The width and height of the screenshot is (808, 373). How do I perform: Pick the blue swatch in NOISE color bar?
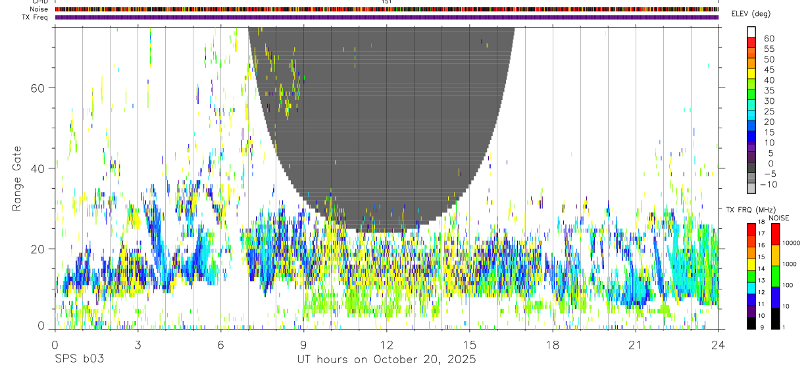776,297
